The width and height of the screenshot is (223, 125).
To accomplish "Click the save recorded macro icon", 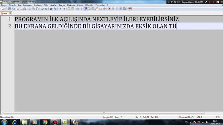I will point(125,9).
